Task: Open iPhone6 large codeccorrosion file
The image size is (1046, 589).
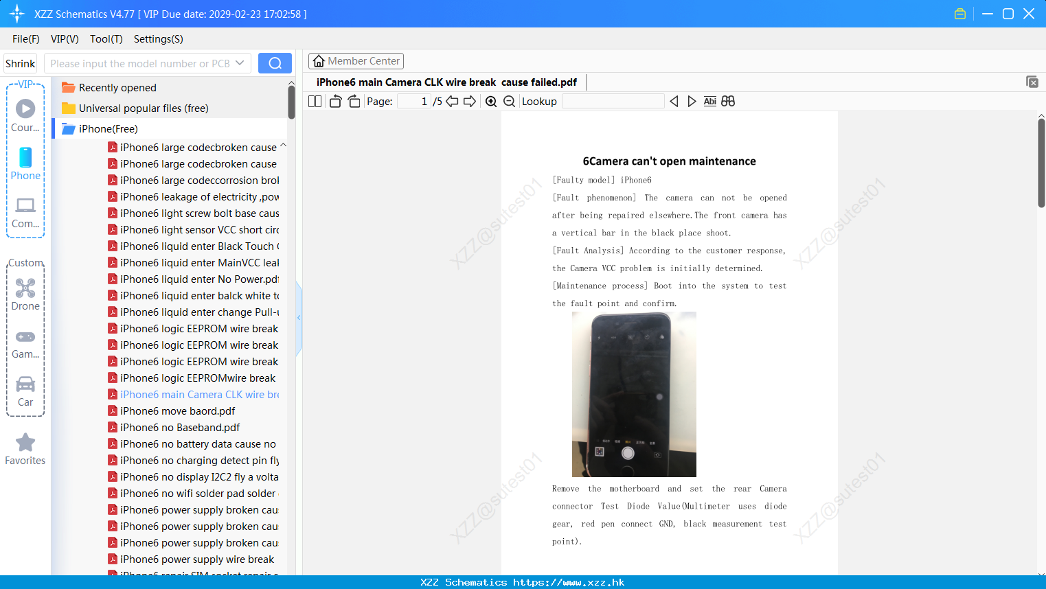Action: [194, 181]
